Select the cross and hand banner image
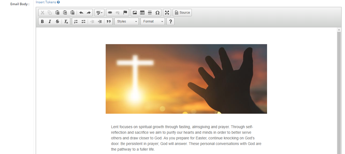The image size is (345, 154). pyautogui.click(x=186, y=79)
